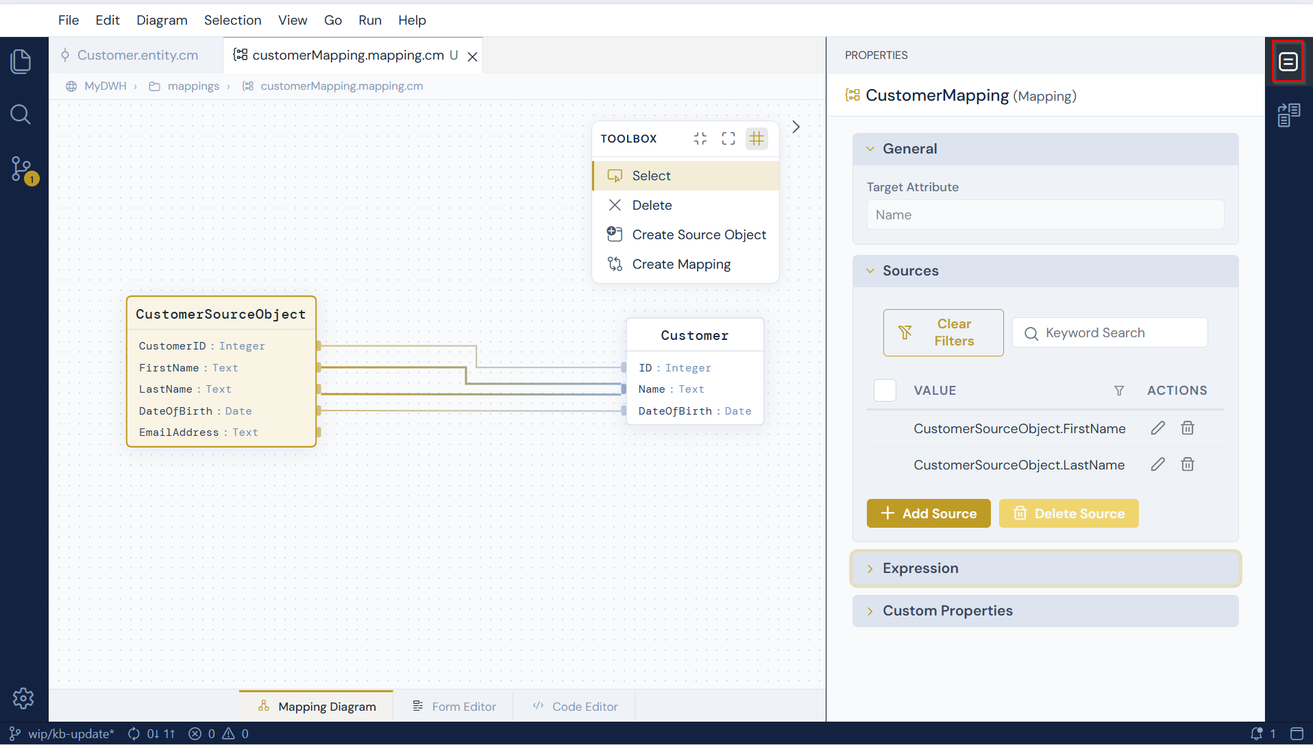Open errors and warnings status item
This screenshot has height=745, width=1313.
click(219, 733)
